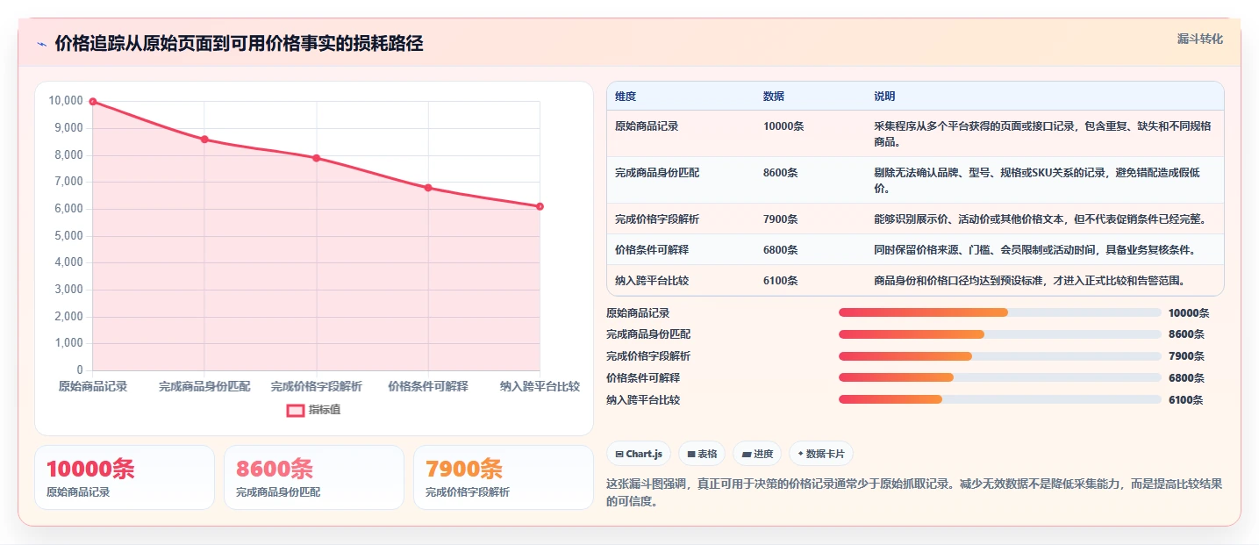Image resolution: width=1259 pixels, height=545 pixels.
Task: Click the chart data point for 完成价格字段解析
Action: coord(316,158)
